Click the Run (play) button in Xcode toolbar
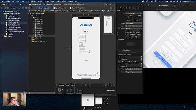This screenshot has height=110, width=196. (x=20, y=5)
